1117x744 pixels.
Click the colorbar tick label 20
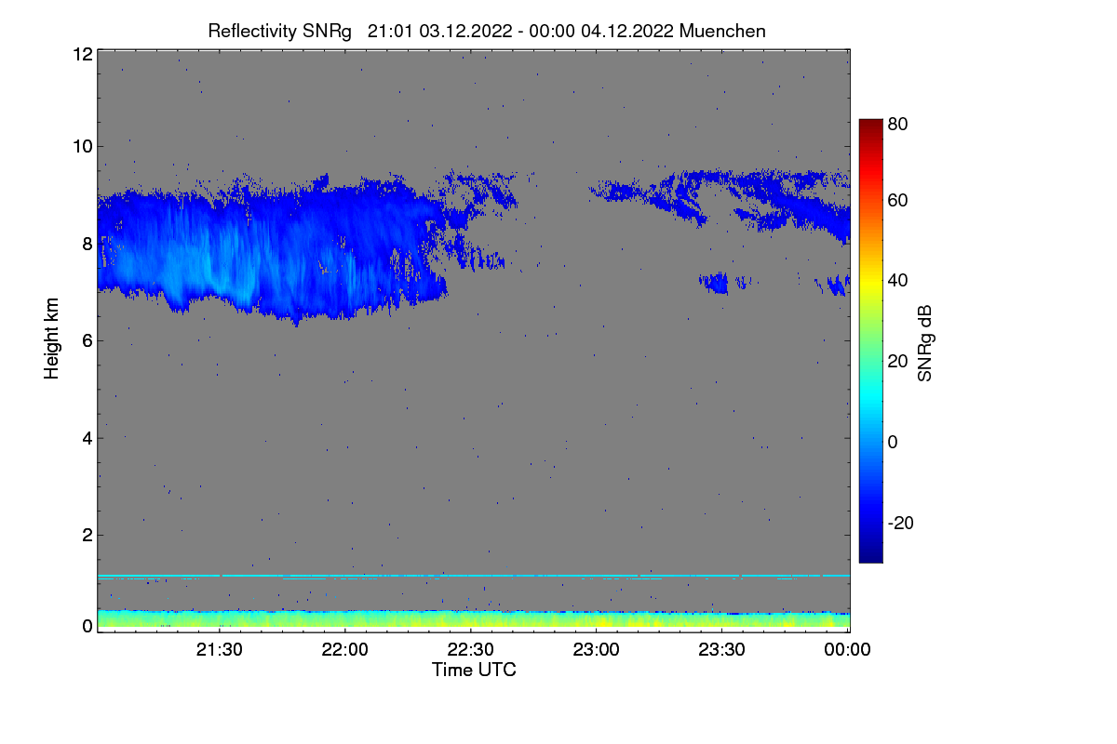[898, 361]
